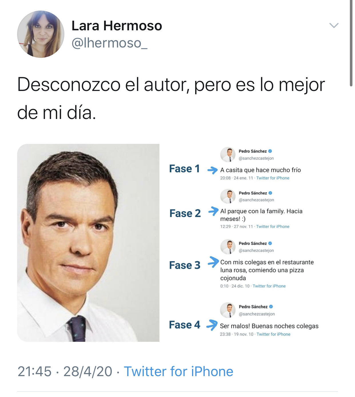The width and height of the screenshot is (355, 397).
Task: Open the attached Pedro Sánchez meme image
Action: 177,243
